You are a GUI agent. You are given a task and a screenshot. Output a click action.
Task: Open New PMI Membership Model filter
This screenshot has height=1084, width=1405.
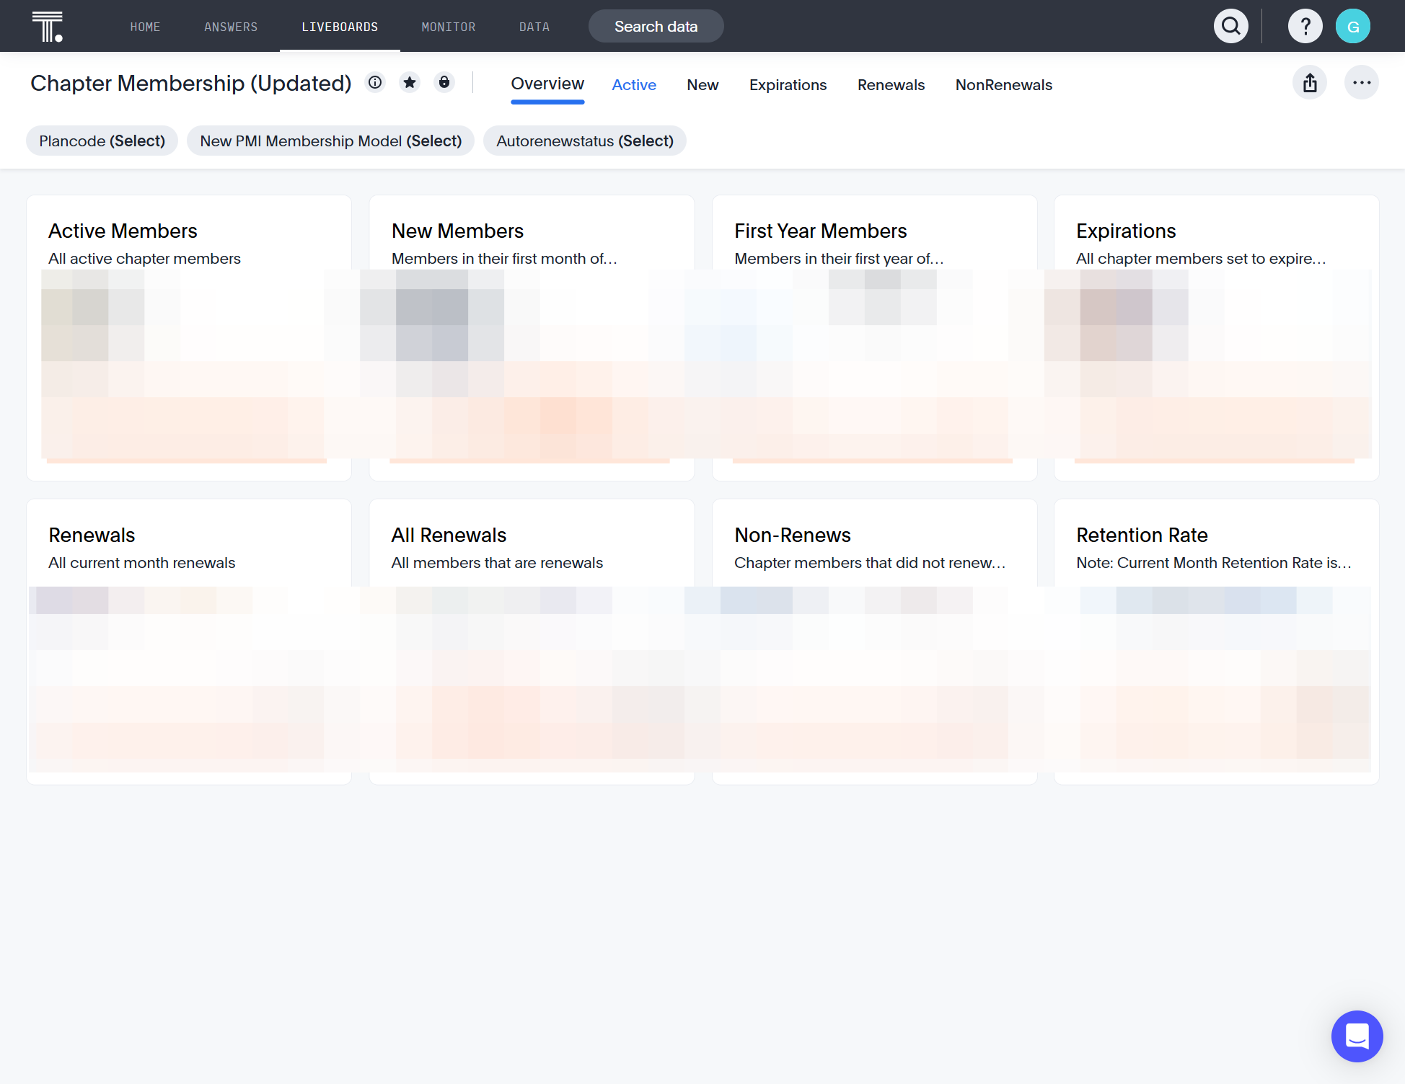pos(330,141)
